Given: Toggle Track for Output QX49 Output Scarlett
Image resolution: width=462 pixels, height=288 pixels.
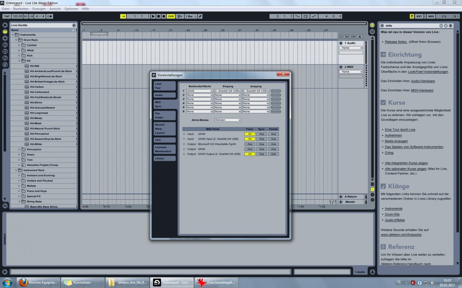Looking at the screenshot, I should (x=250, y=154).
